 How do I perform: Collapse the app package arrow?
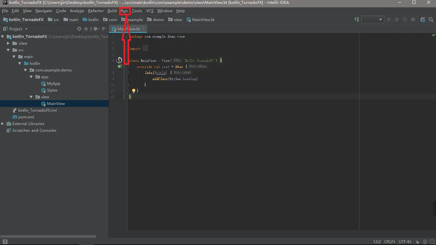32,77
